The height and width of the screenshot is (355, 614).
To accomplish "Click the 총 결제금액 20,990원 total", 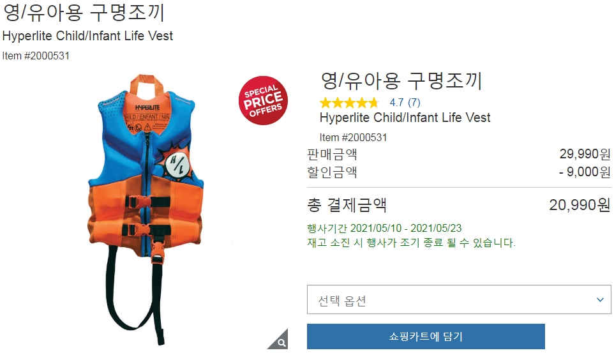I will (459, 204).
